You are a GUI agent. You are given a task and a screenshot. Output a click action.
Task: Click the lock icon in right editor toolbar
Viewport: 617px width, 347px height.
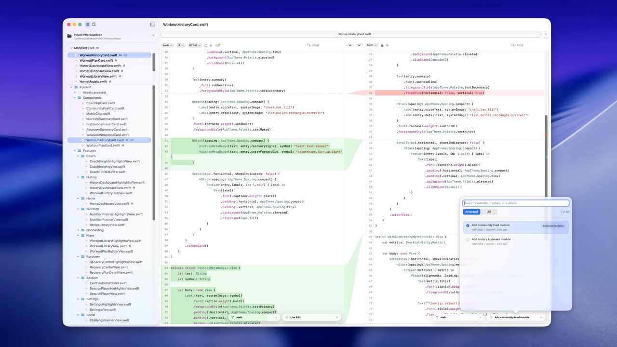(x=382, y=45)
